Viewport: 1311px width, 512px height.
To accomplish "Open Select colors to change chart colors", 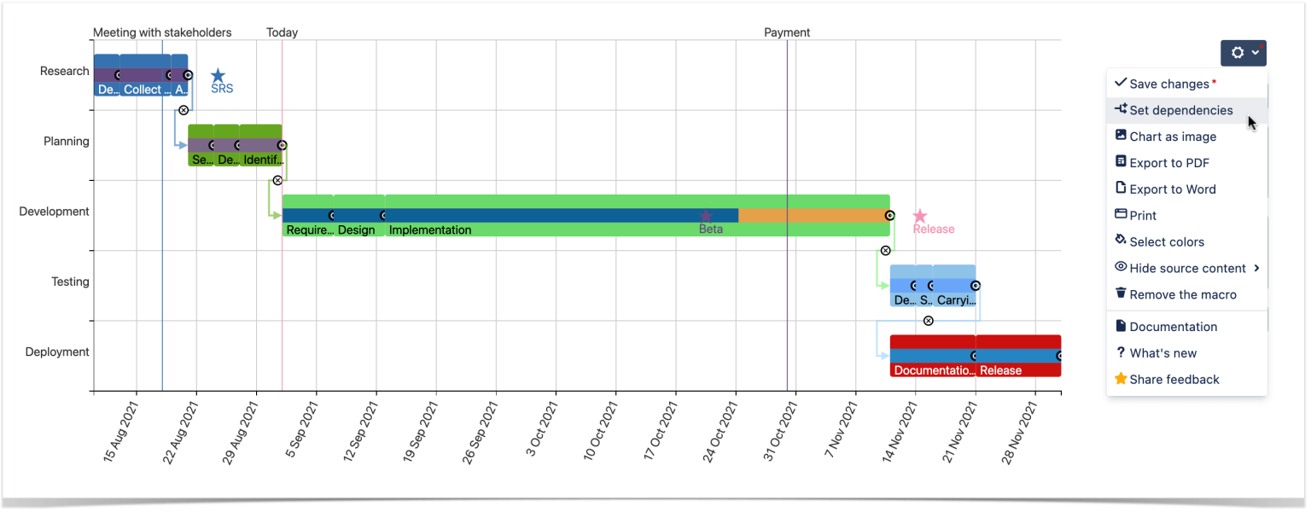I will point(1168,241).
